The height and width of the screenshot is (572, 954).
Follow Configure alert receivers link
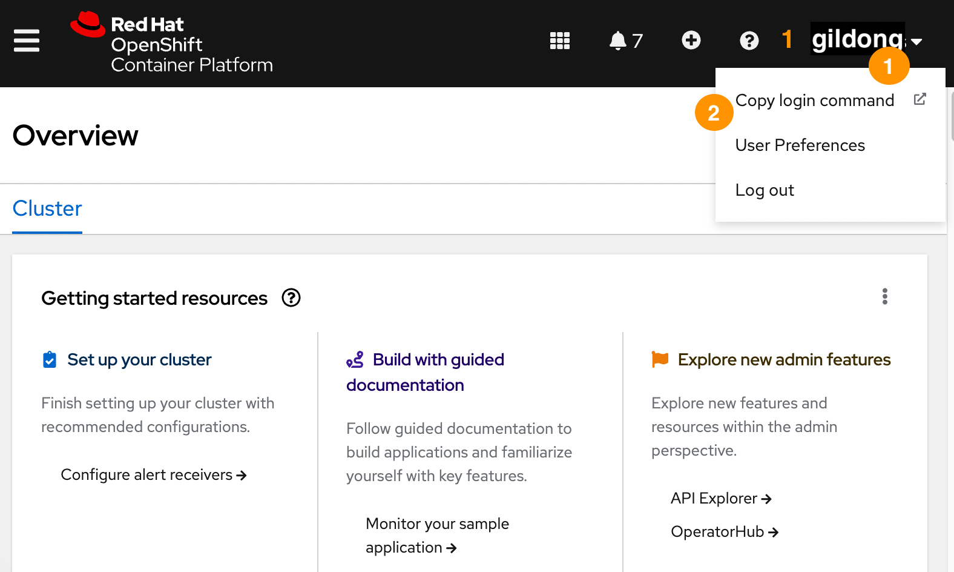[153, 475]
